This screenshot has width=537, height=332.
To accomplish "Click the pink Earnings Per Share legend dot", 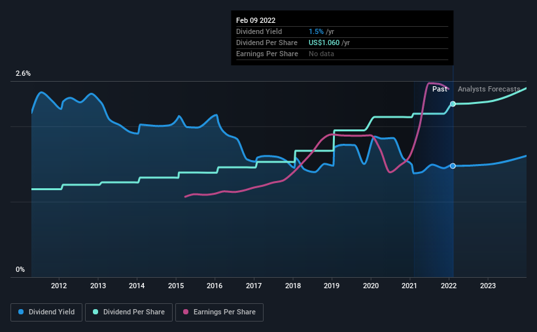I will point(186,312).
